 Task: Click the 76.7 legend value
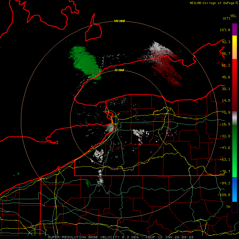[226, 53]
